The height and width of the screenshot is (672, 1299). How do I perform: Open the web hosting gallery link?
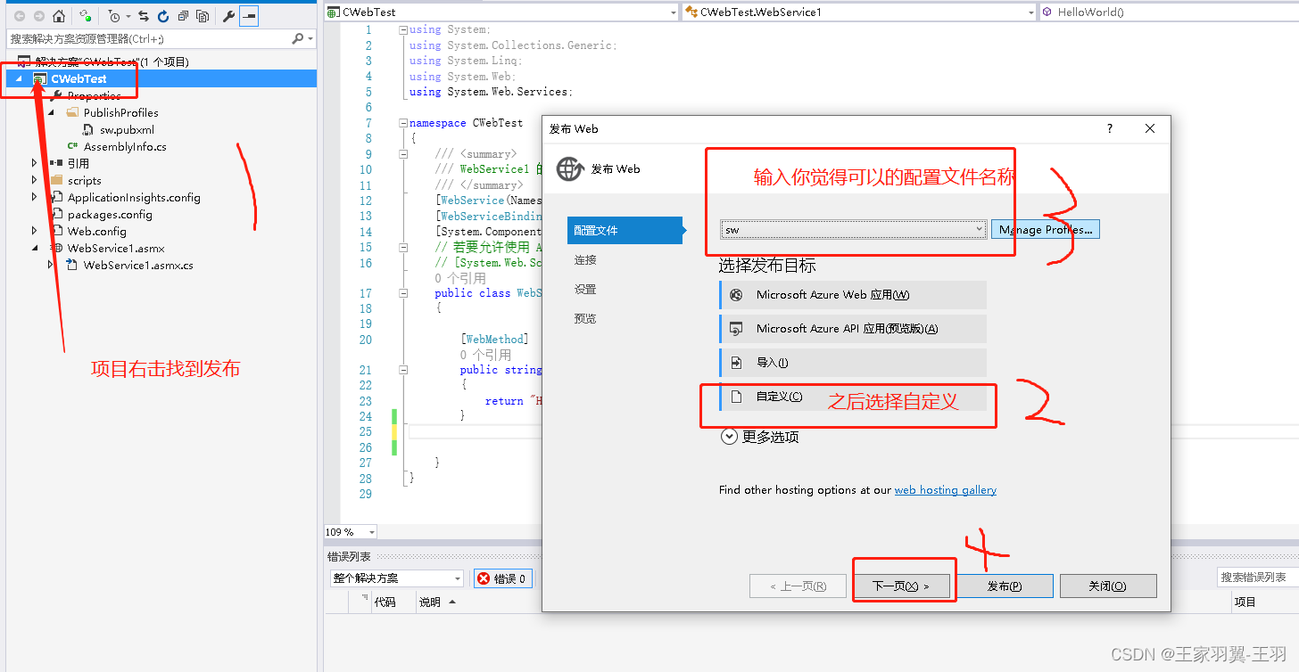click(946, 490)
